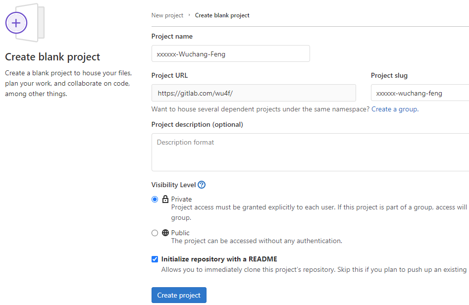Uncheck Initialize repository with a README

coord(155,259)
